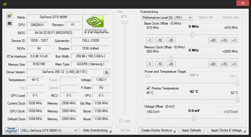
Task: Open the hardware monitor graph icon
Action: pos(10,23)
